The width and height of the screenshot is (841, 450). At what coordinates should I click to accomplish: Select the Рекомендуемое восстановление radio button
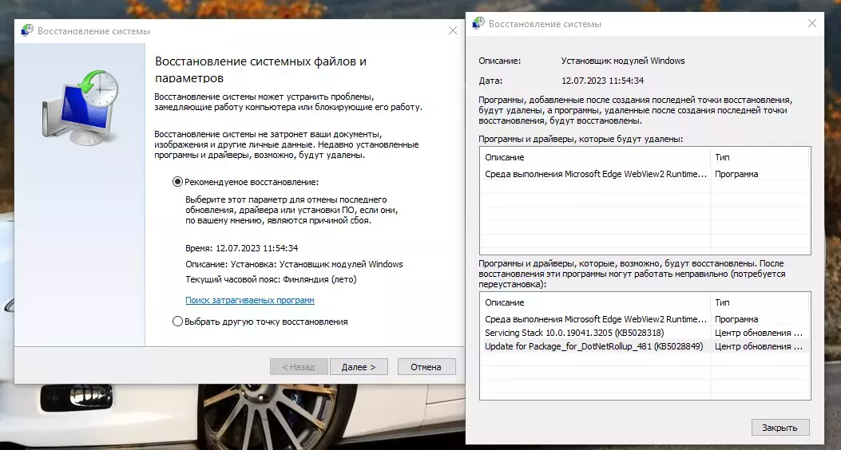tap(177, 182)
